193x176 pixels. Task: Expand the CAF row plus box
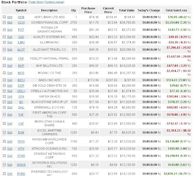[4, 123]
